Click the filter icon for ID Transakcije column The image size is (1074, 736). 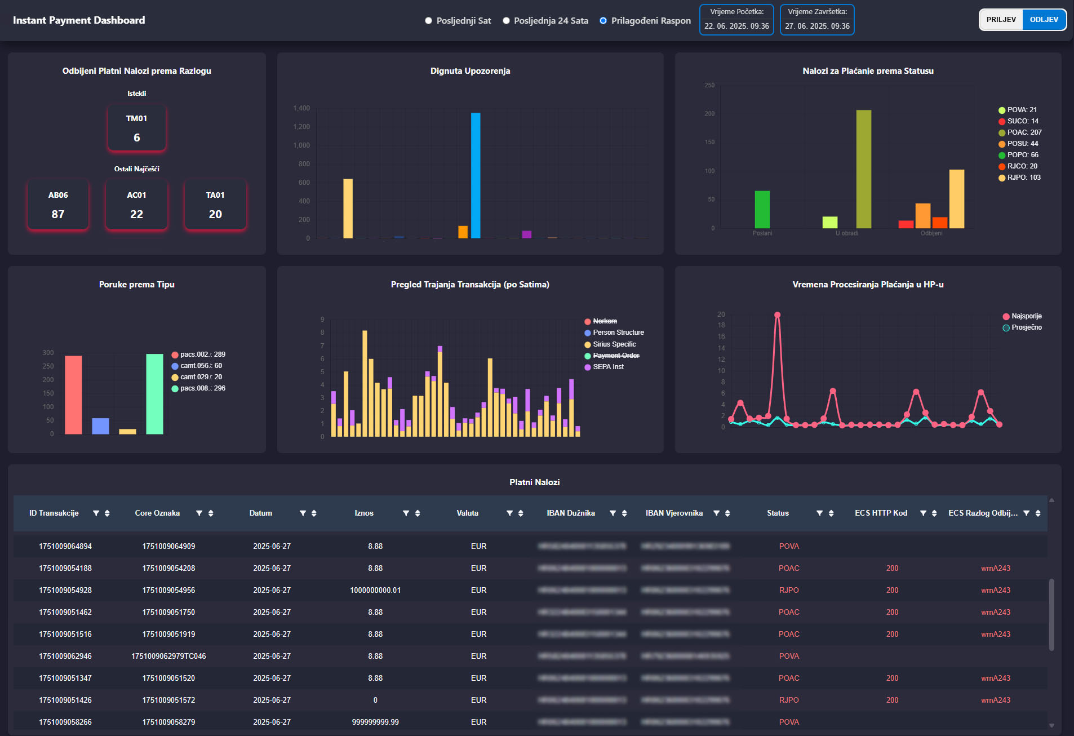click(96, 513)
